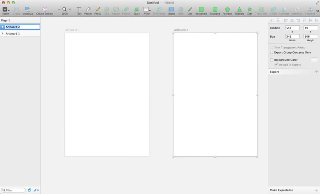Insert a Rectangle shape
320x194 pixels.
[201, 11]
